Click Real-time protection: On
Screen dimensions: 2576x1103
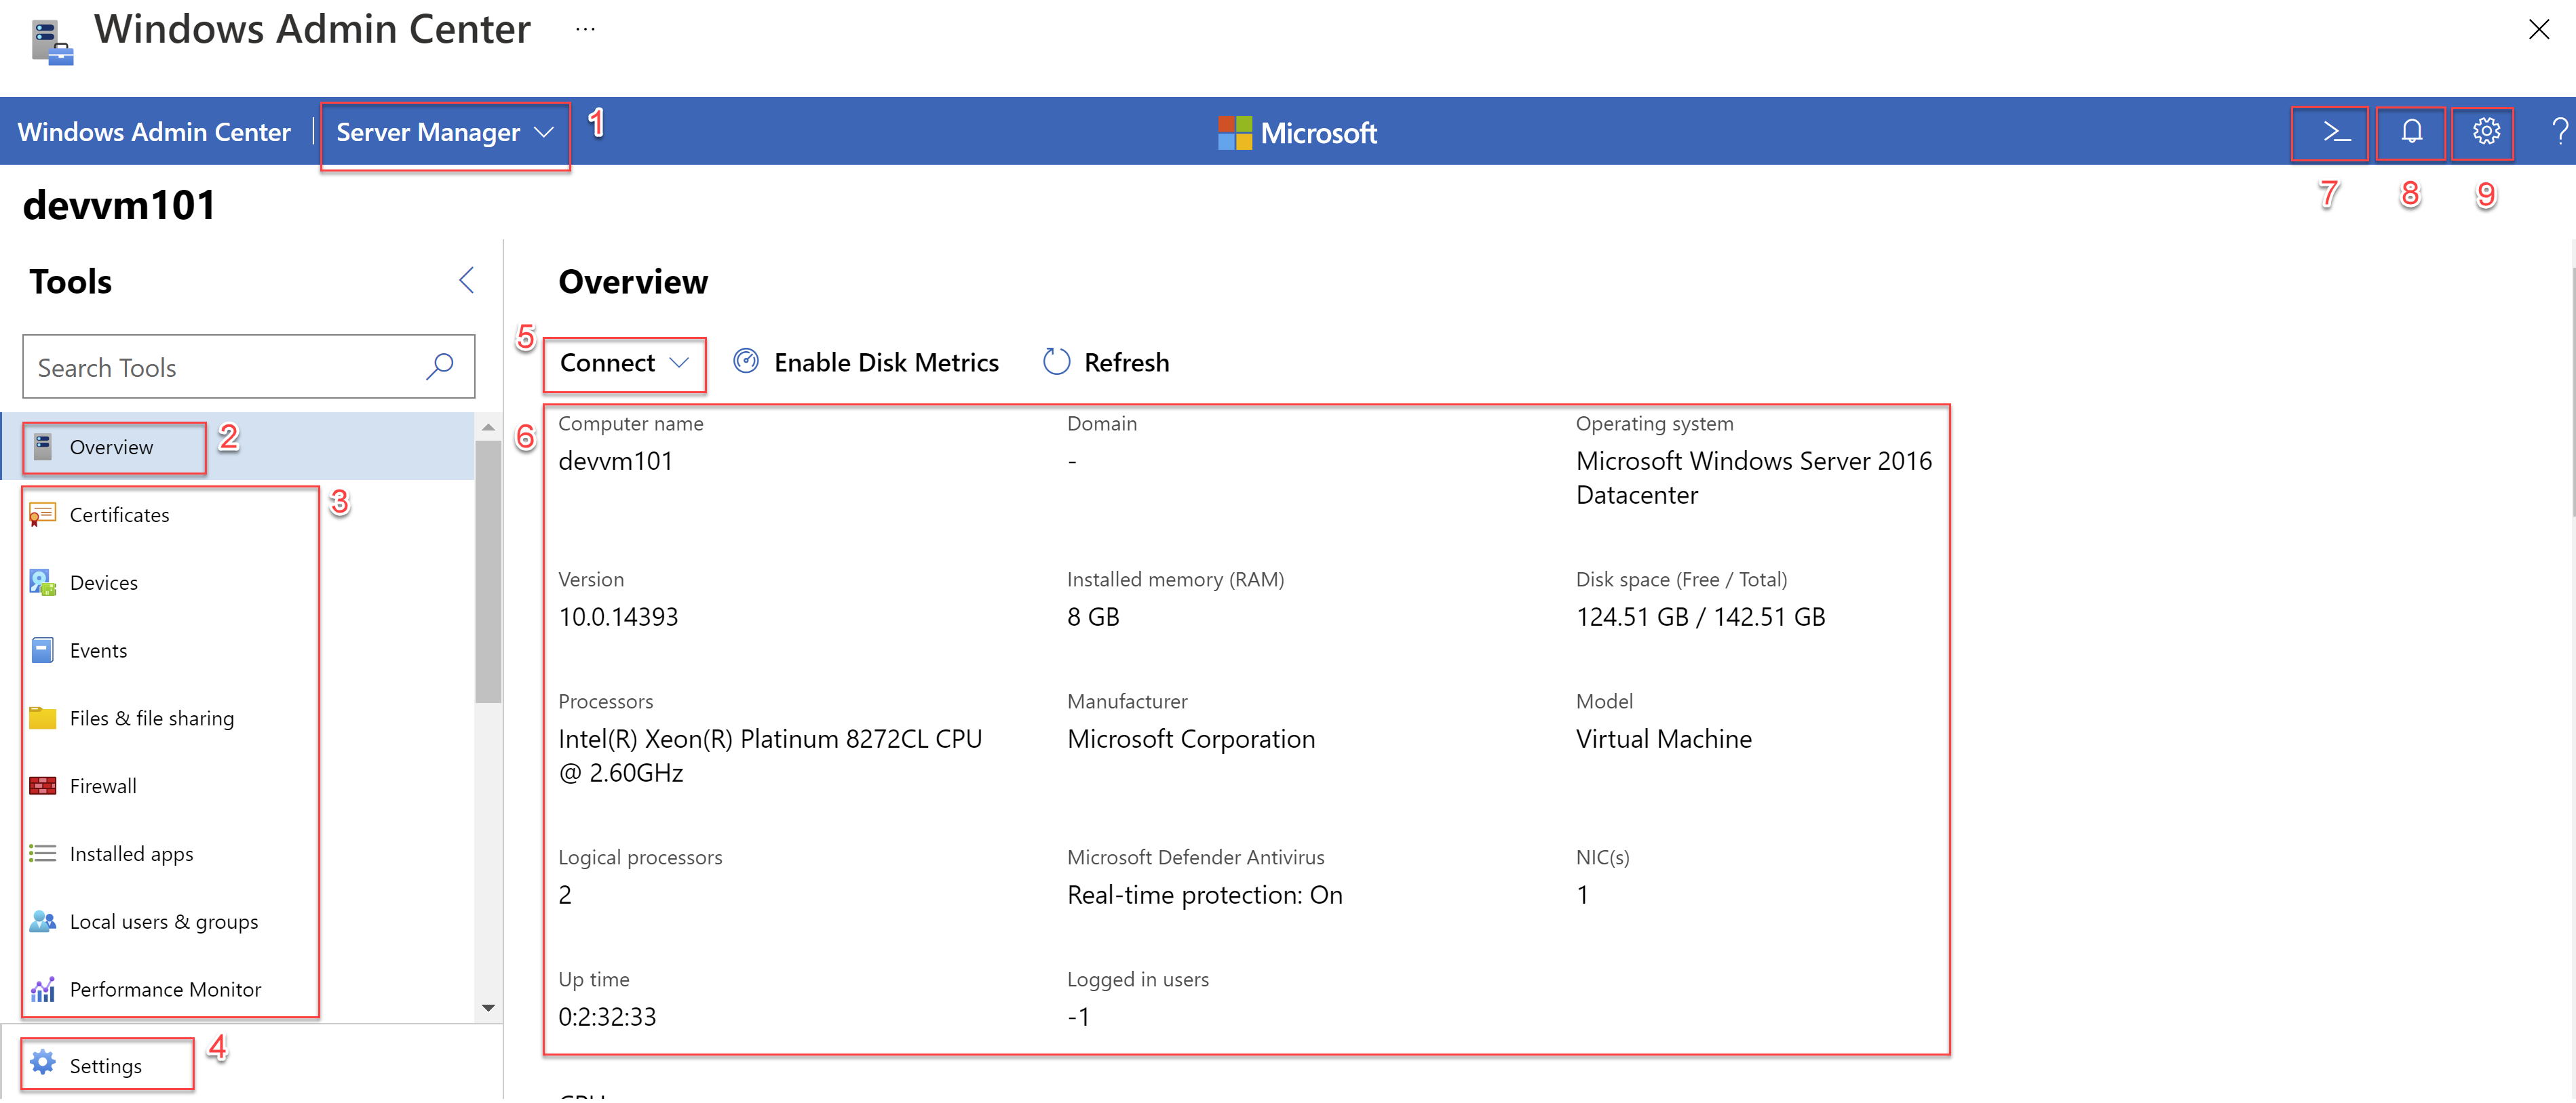[x=1205, y=894]
